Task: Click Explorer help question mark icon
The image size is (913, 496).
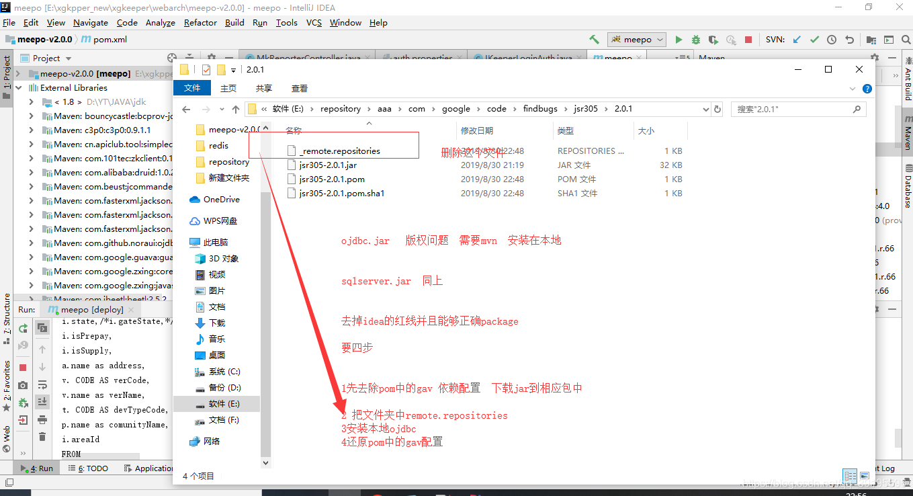Action: click(867, 89)
